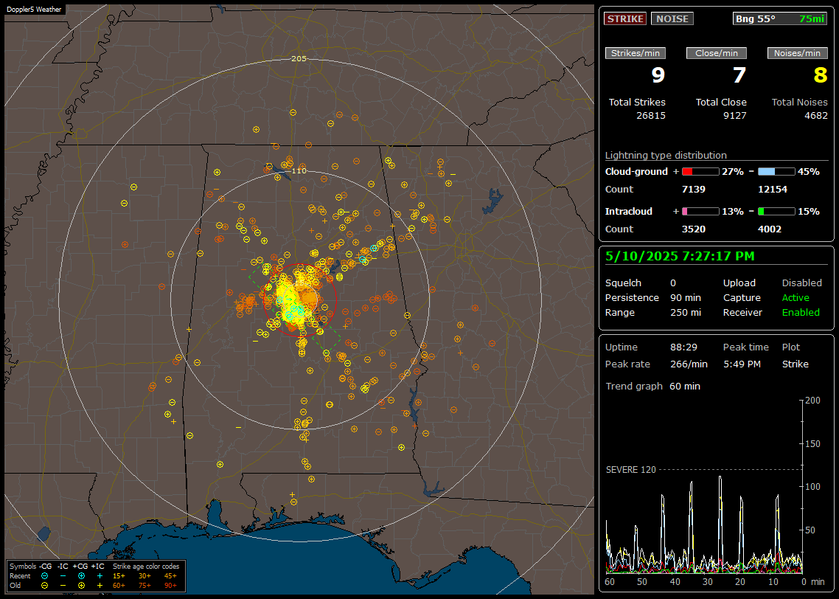Click Intracloud count 3520
The height and width of the screenshot is (599, 839).
tap(694, 229)
